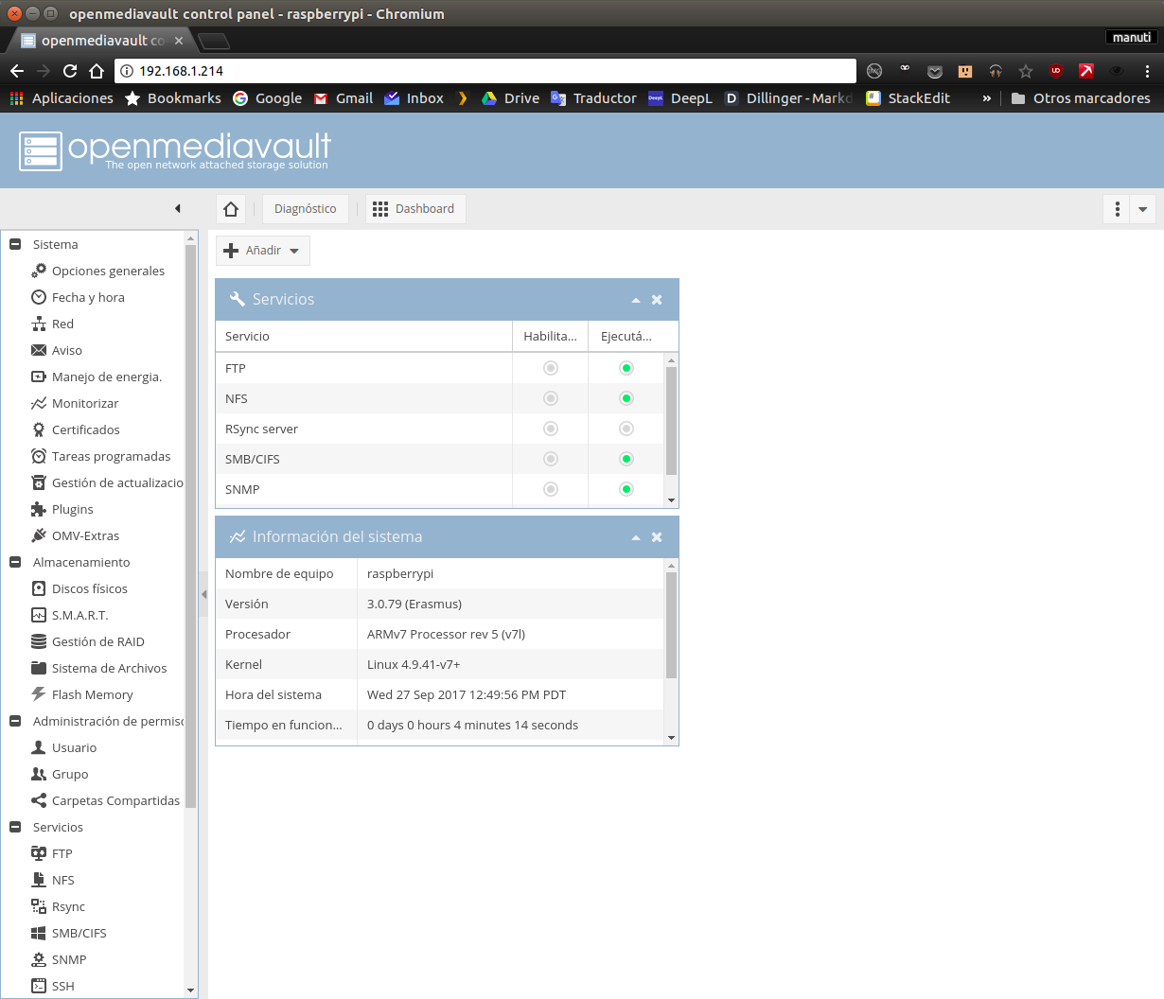Click the FTP enabled status indicator

pyautogui.click(x=551, y=368)
